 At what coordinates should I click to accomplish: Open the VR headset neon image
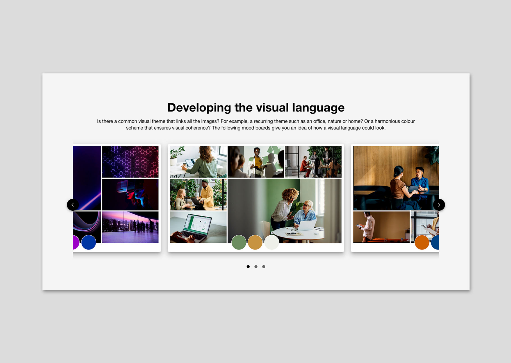[130, 194]
